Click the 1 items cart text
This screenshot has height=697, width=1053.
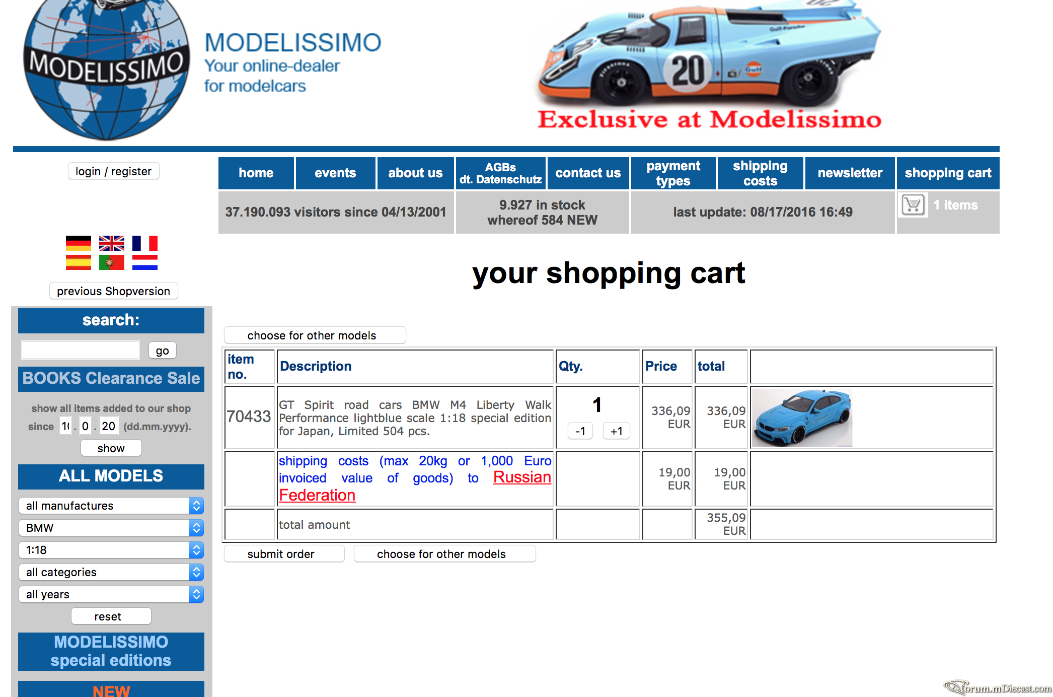[x=955, y=205]
